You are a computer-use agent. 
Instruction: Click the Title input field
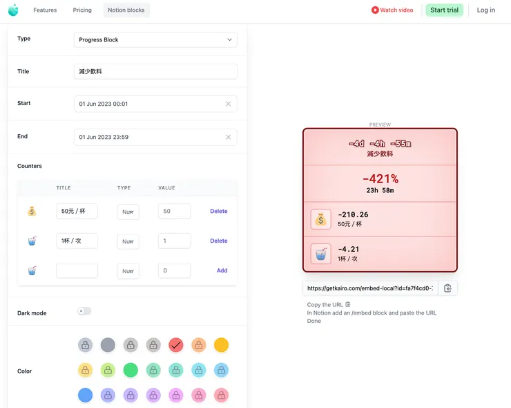coord(155,71)
